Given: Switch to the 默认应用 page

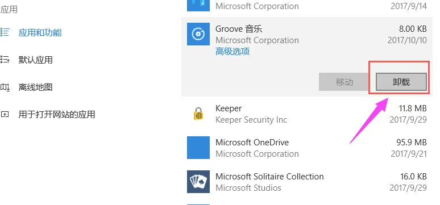Looking at the screenshot, I should click(35, 60).
